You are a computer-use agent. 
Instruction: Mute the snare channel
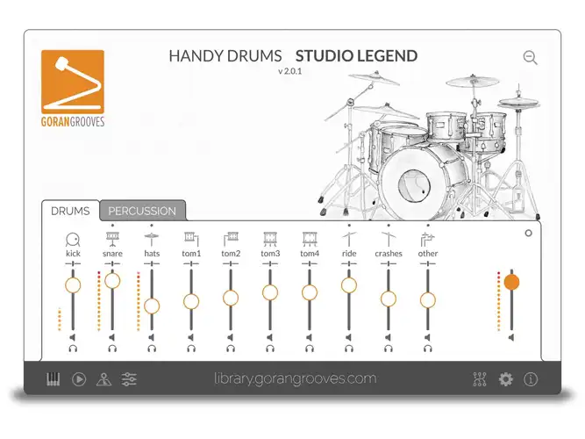tap(112, 337)
